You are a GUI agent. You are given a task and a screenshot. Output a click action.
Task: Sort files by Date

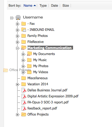tap(54, 5)
